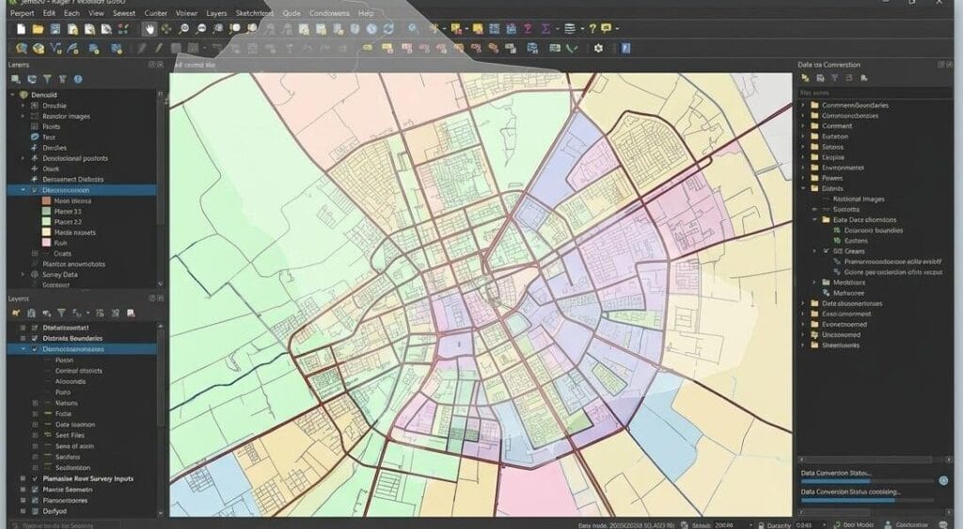963x529 pixels.
Task: Click the vector layer V icon
Action: [x=55, y=49]
